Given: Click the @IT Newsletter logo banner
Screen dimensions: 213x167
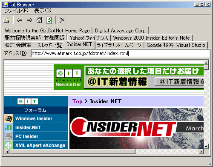Looking at the screenshot, I should pyautogui.click(x=69, y=77).
